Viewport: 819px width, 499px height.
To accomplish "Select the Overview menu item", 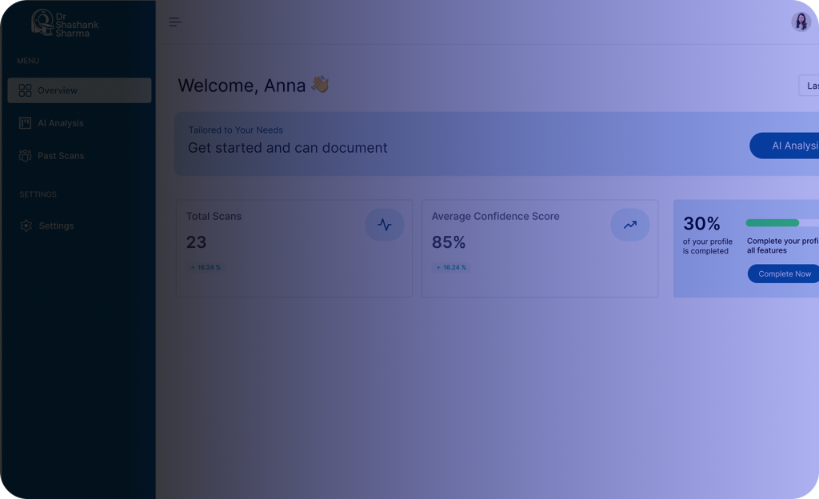I will [79, 90].
